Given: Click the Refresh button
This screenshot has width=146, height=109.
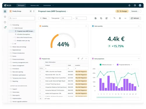Looking at the screenshot, I should pos(135,18).
